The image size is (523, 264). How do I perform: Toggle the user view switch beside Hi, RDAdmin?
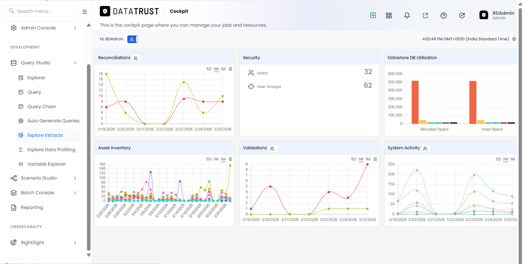click(133, 39)
